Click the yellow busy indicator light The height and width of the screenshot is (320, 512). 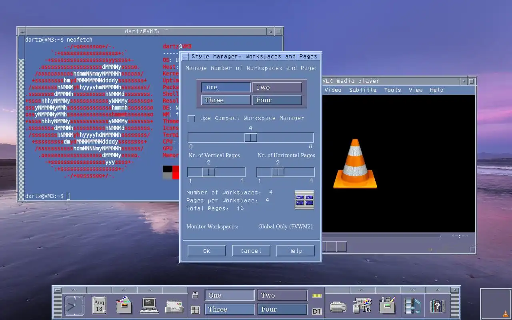pos(317,296)
